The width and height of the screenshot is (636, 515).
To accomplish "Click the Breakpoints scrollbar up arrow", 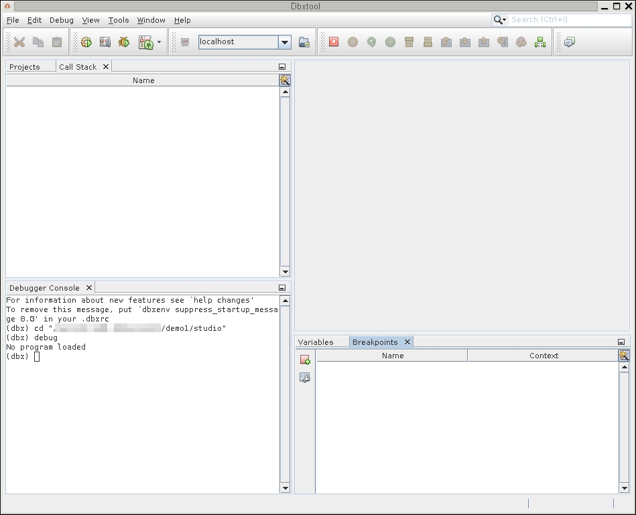I will 624,367.
